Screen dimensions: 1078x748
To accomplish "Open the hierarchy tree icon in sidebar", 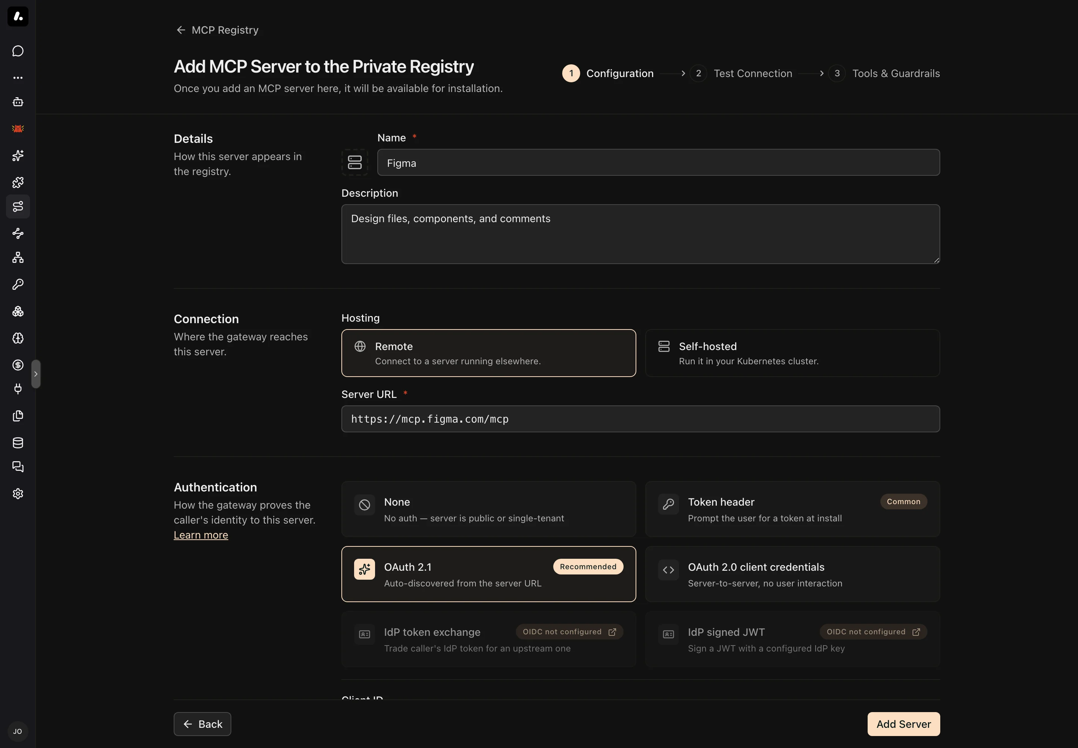I will [x=18, y=257].
